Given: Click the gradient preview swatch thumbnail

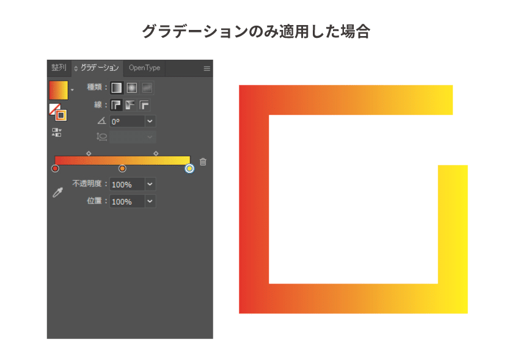Looking at the screenshot, I should click(x=59, y=90).
